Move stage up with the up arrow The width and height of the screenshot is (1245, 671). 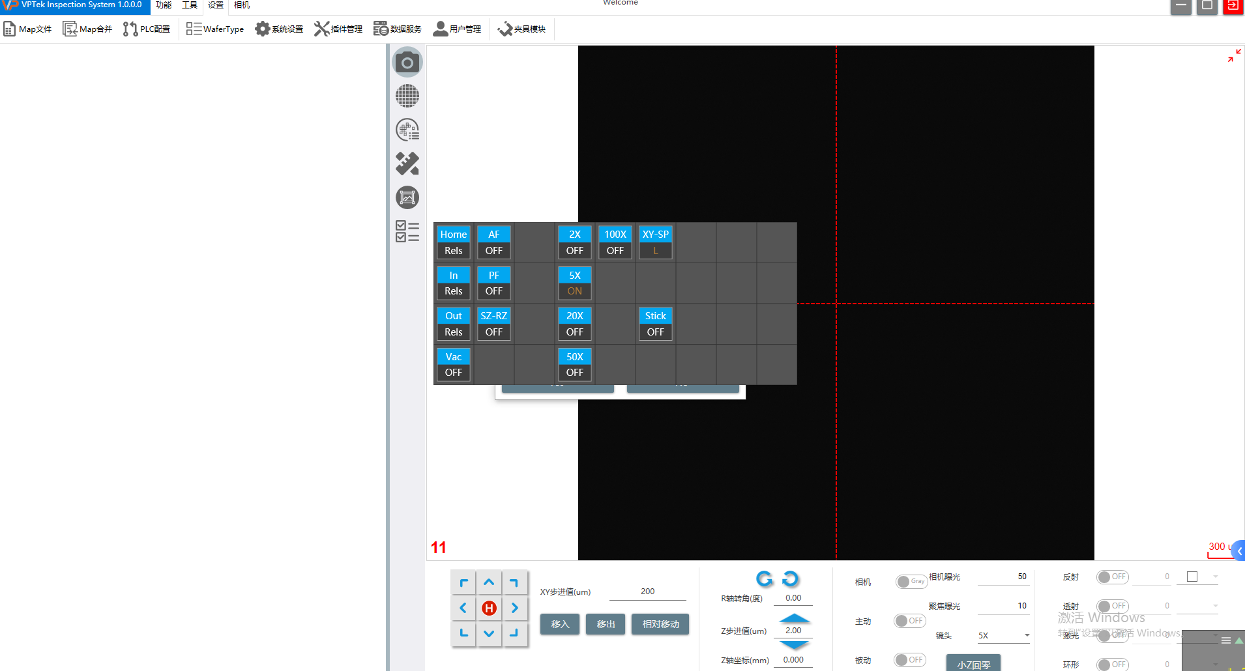pos(489,582)
